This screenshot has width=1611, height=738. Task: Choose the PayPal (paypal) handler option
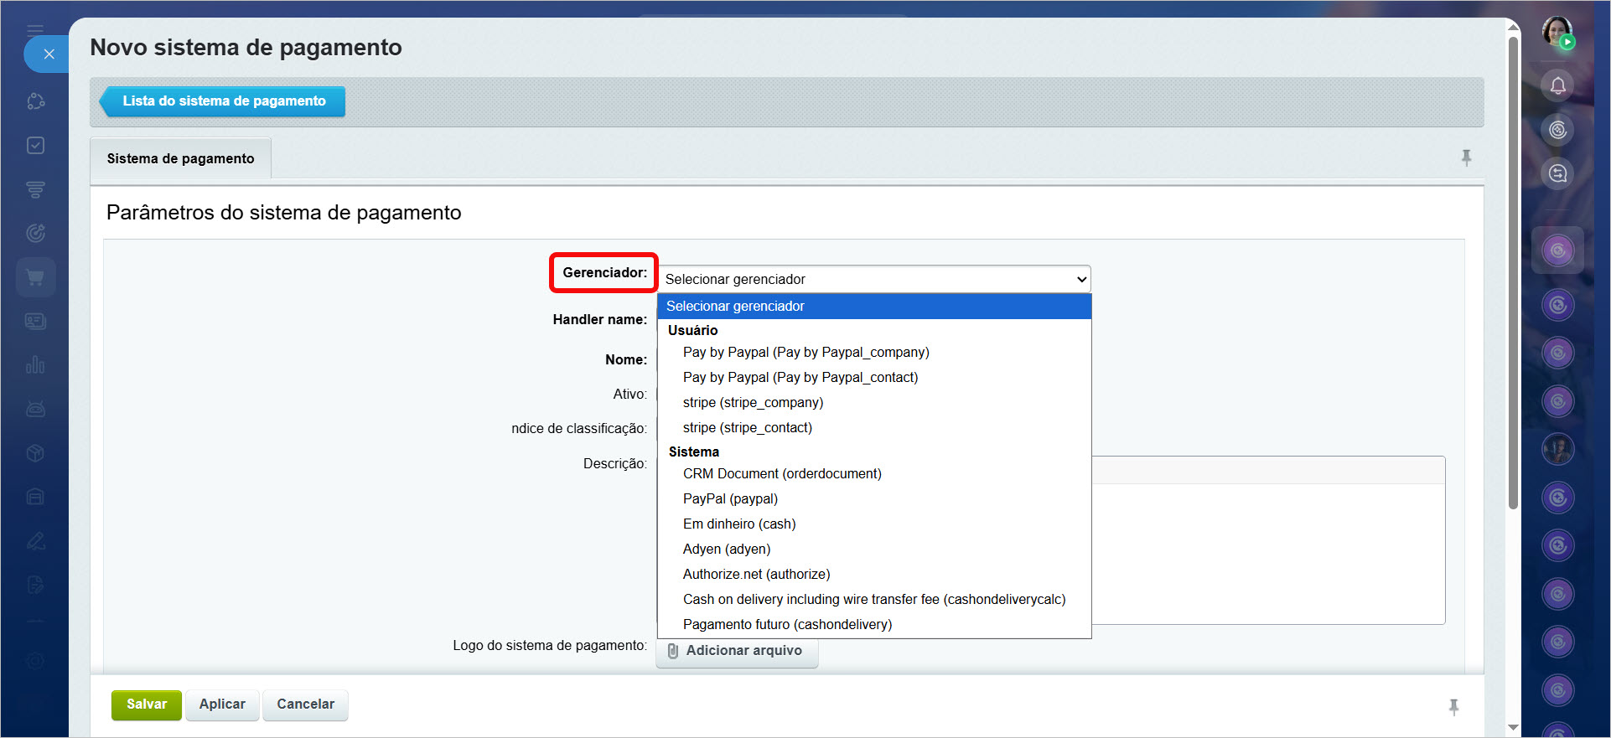pyautogui.click(x=730, y=499)
